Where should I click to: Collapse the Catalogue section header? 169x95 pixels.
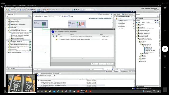[x=137, y=18]
